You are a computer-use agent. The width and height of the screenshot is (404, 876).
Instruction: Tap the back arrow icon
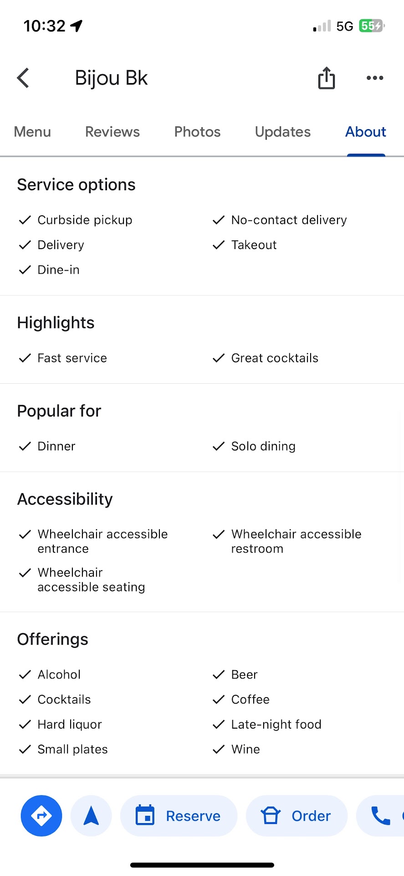(23, 78)
